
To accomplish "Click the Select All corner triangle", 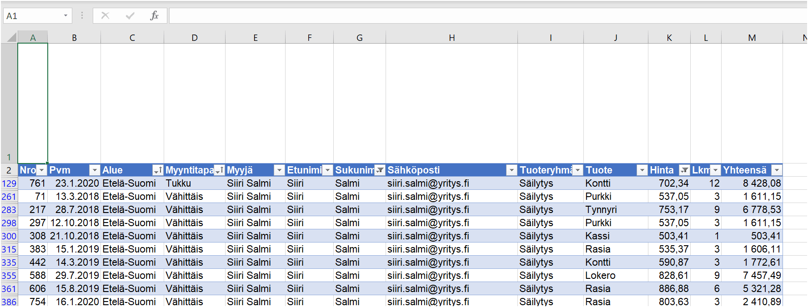I will click(11, 37).
